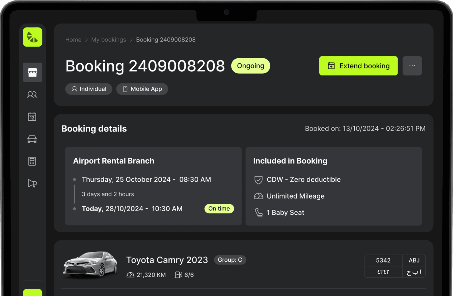This screenshot has height=296, width=453.
Task: Go to Home in breadcrumb
Action: click(x=73, y=40)
